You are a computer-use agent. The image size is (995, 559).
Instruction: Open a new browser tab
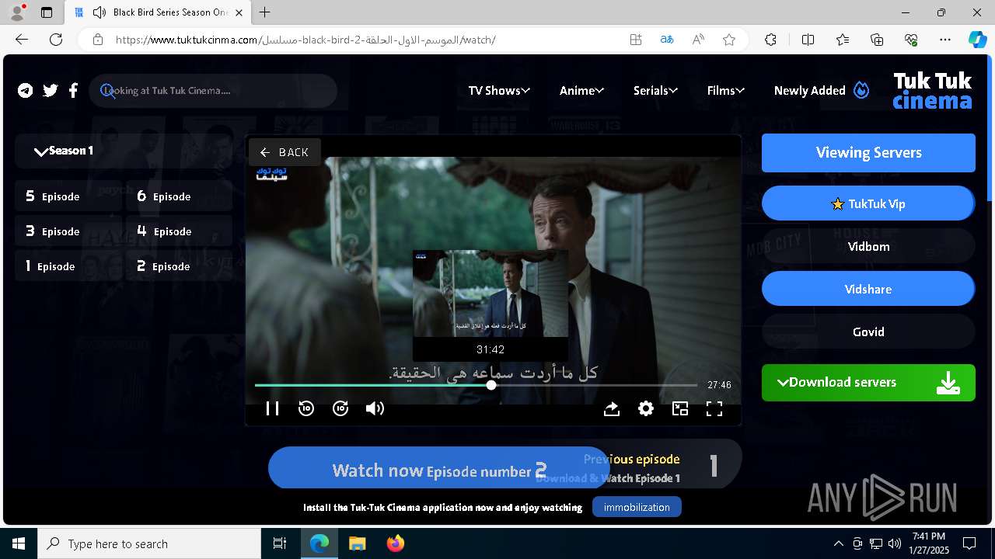[x=265, y=12]
